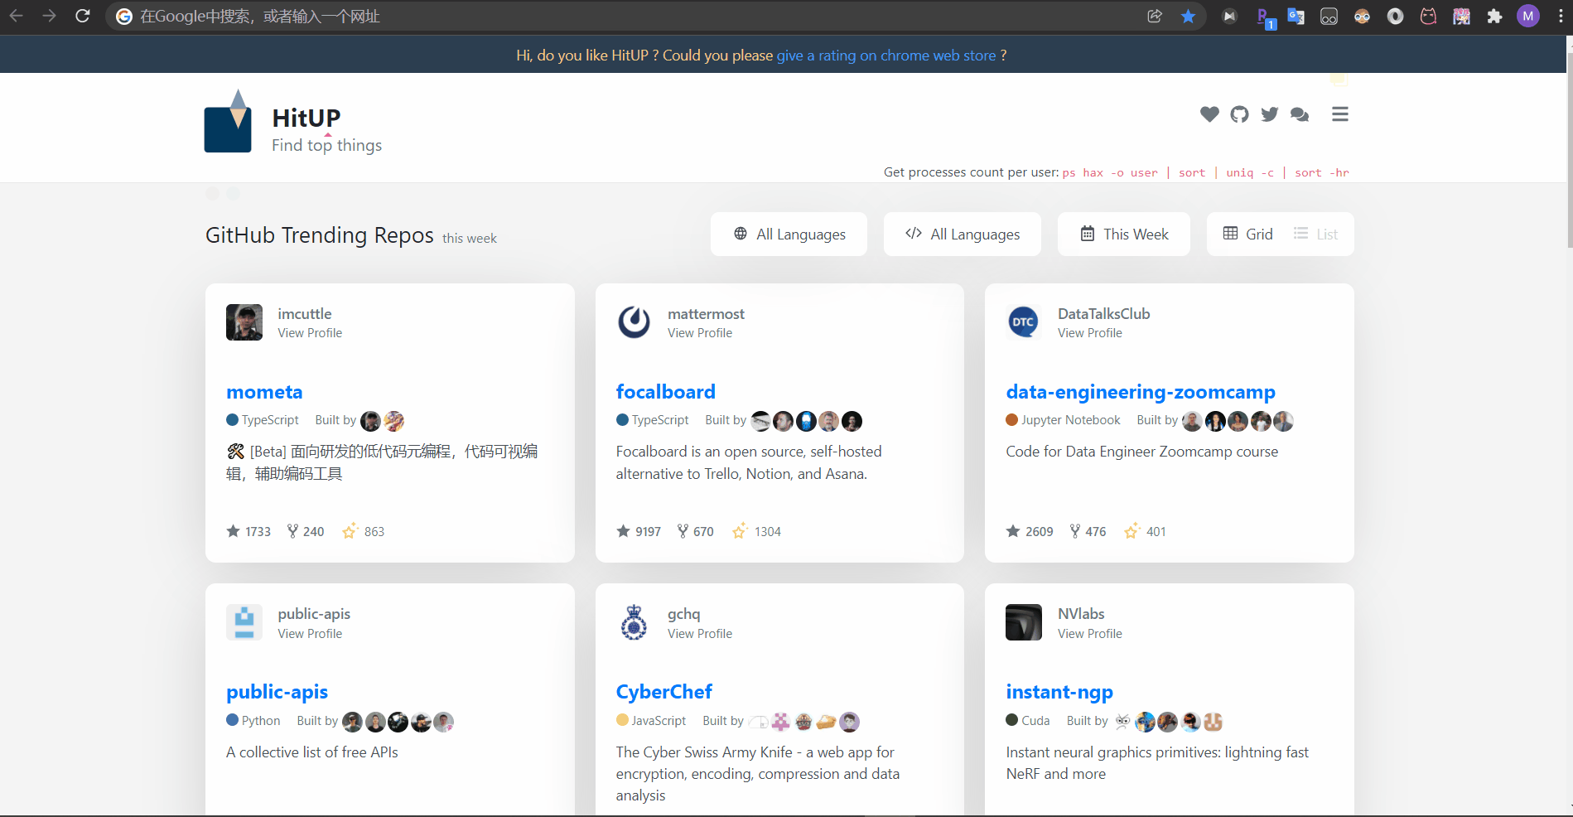Click the page vertical scrollbar
This screenshot has height=817, width=1573.
click(1569, 149)
